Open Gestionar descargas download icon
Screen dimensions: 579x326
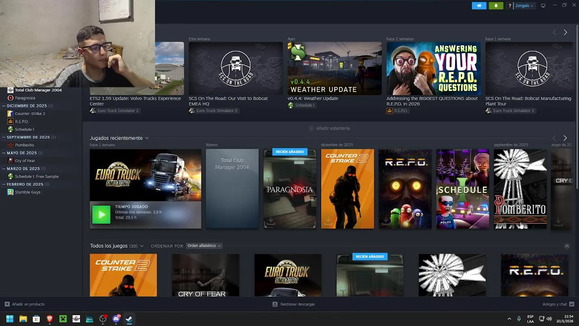click(x=275, y=304)
